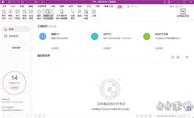Switch to the Edit (编辑) tab
Viewport: 194px width, 118px height.
click(x=31, y=6)
